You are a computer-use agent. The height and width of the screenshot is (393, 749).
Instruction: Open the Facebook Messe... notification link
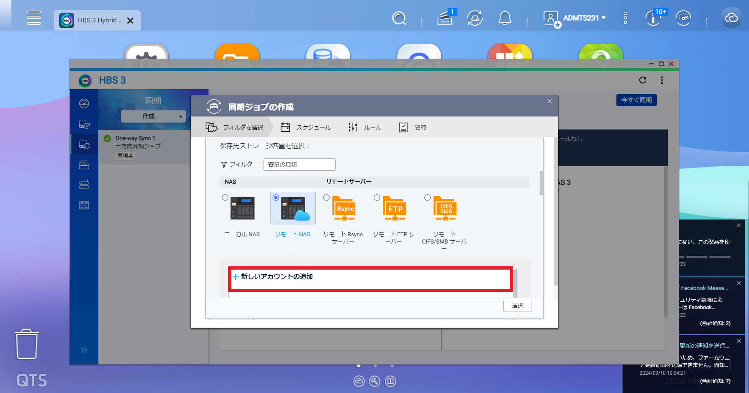click(x=704, y=288)
